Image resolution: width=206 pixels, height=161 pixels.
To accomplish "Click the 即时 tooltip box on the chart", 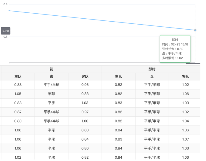I will click(x=175, y=49).
